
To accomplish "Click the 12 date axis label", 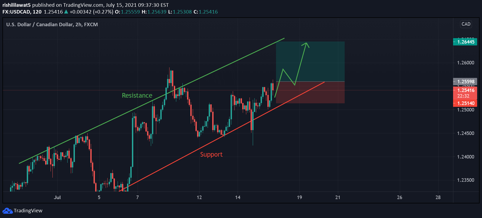I will point(199,197).
